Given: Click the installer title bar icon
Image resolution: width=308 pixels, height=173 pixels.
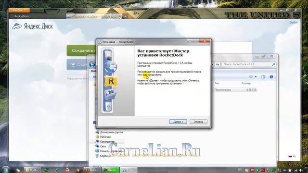Looking at the screenshot, I should (100, 42).
